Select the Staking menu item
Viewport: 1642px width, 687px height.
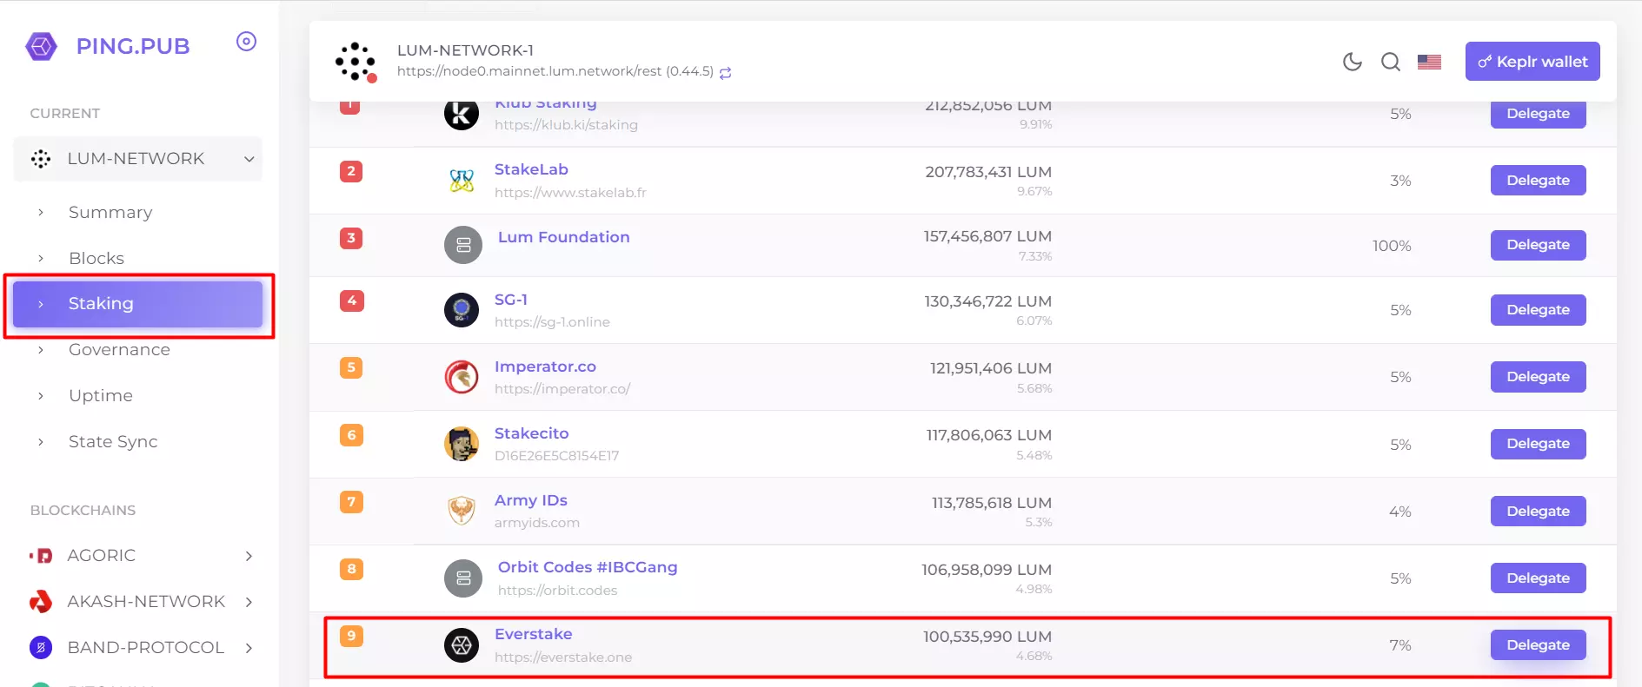tap(138, 304)
